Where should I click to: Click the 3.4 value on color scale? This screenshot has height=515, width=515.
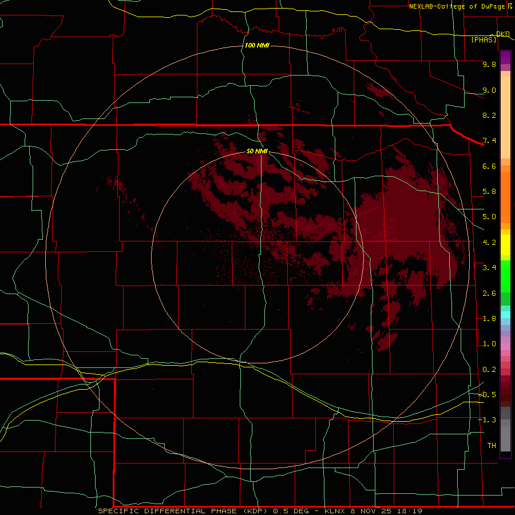tap(489, 268)
